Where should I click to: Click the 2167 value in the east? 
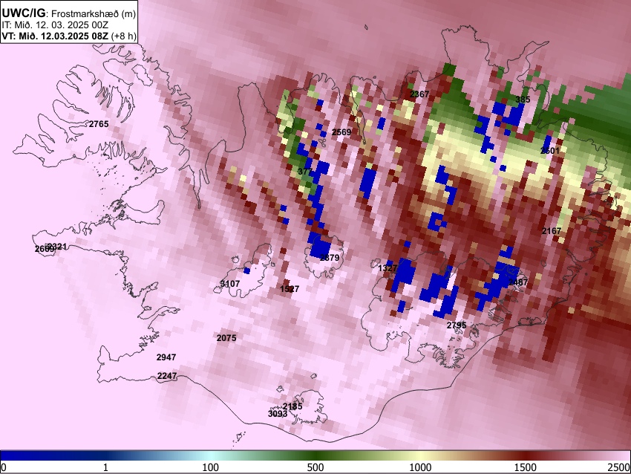coord(552,231)
